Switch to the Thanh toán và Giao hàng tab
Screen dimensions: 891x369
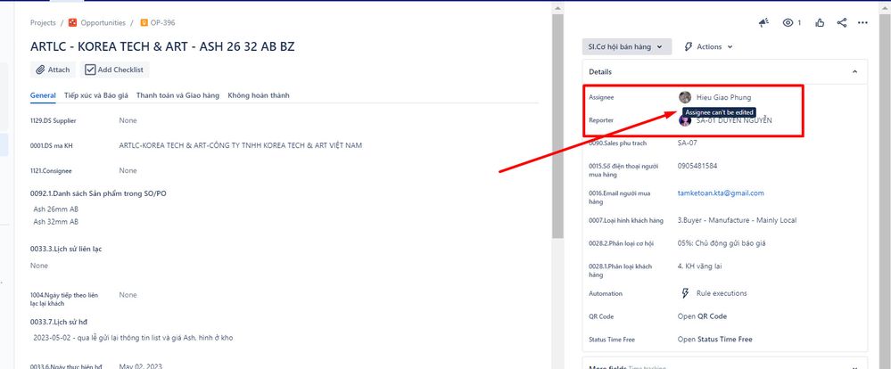click(177, 95)
